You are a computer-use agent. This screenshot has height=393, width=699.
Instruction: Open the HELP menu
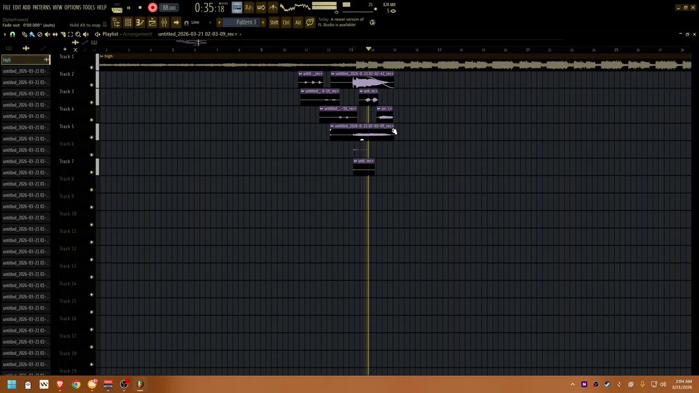[102, 8]
